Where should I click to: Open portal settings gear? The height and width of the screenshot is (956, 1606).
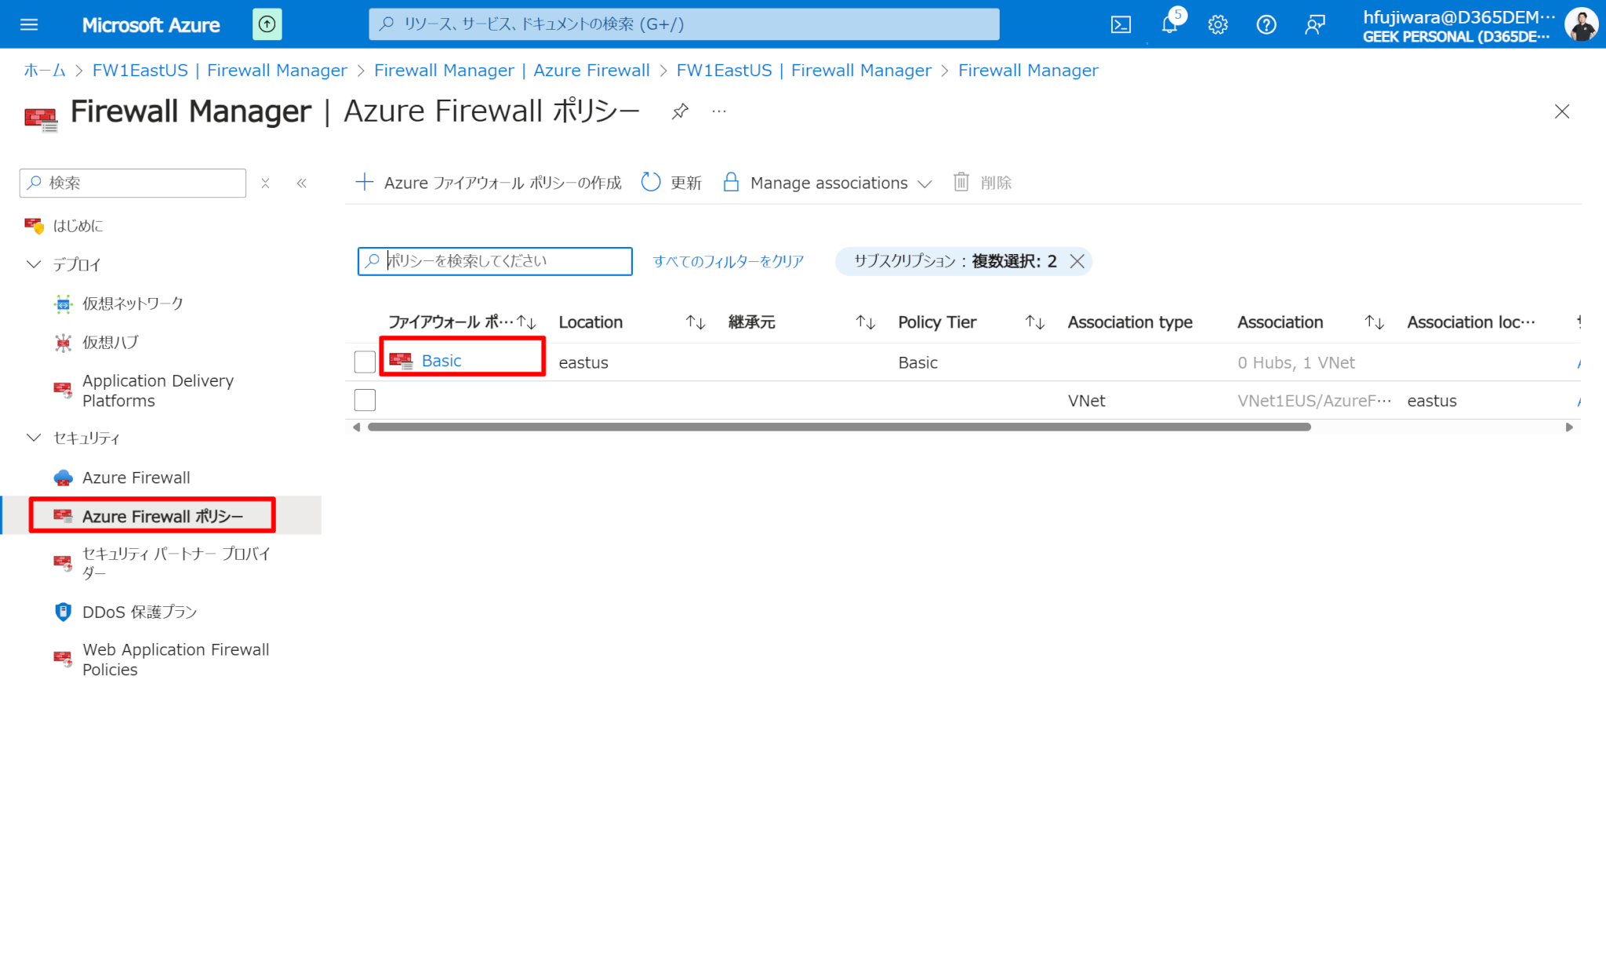click(1218, 25)
